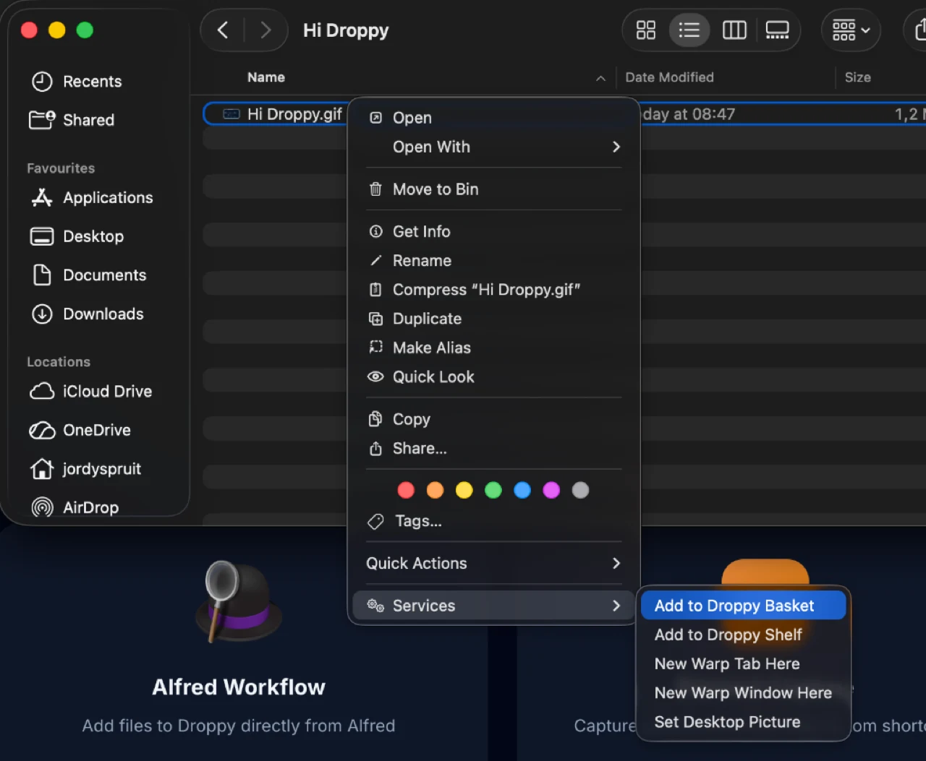Click the iCloud Drive cloud icon
The width and height of the screenshot is (926, 761).
tap(42, 391)
